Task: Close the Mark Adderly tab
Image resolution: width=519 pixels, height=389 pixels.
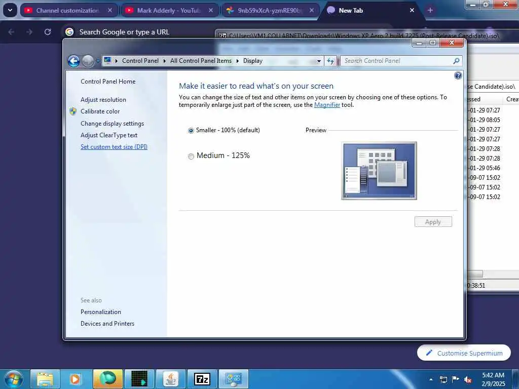Action: pos(211,10)
